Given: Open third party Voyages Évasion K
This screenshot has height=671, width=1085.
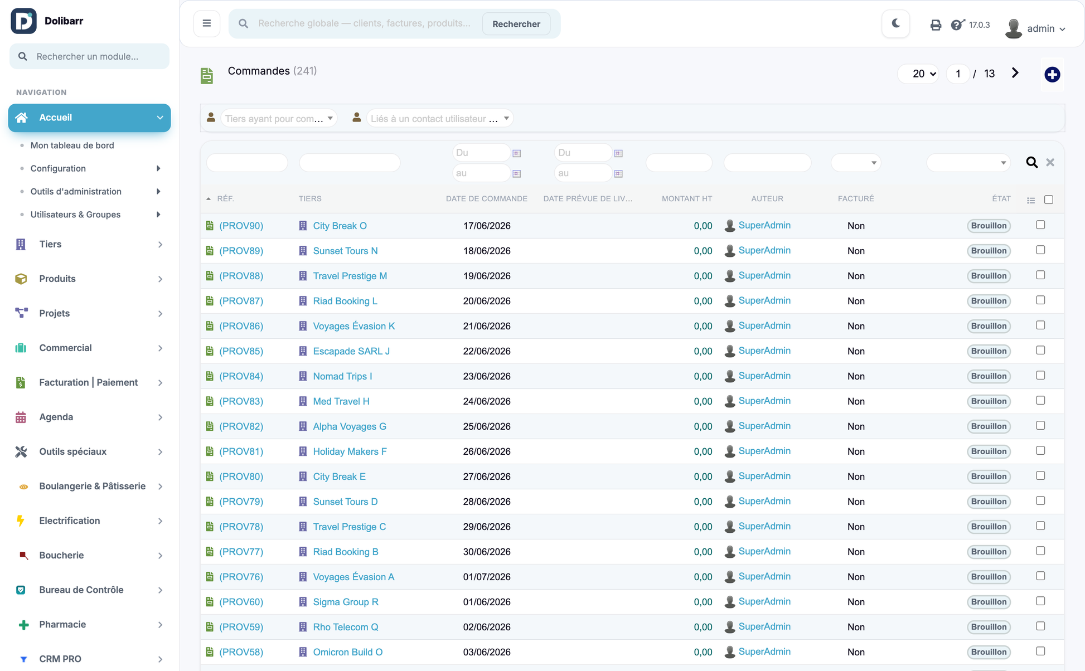Looking at the screenshot, I should [x=353, y=326].
